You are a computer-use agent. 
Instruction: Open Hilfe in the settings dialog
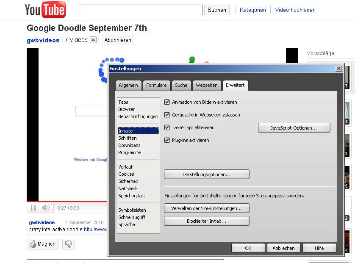coord(319,248)
